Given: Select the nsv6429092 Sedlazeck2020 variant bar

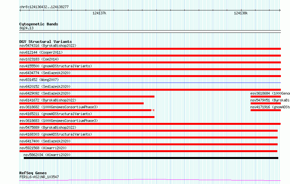Looking at the screenshot, I should coord(87,97).
